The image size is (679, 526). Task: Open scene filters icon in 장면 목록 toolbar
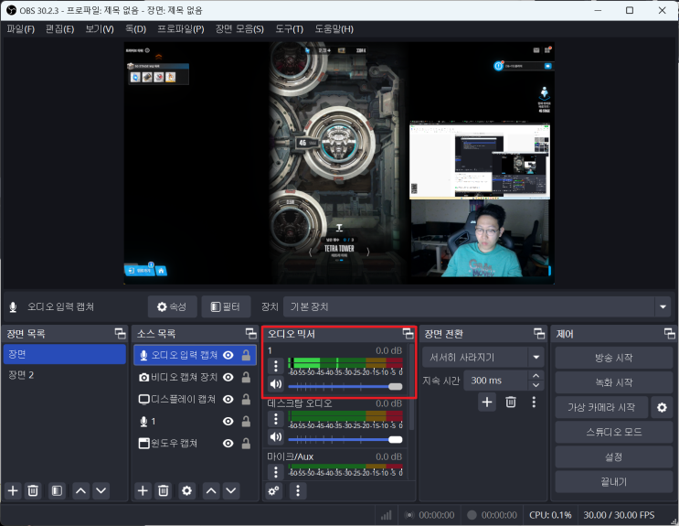(x=57, y=491)
